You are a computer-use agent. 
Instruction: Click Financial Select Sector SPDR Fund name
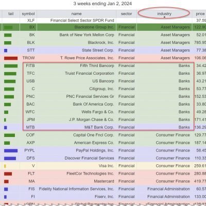click(82, 21)
